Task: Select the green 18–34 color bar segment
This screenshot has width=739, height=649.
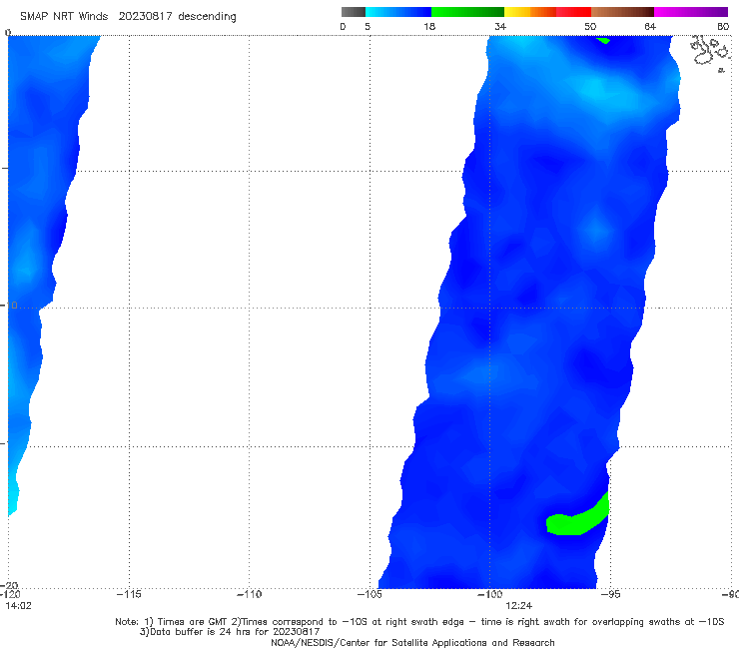Action: point(467,12)
